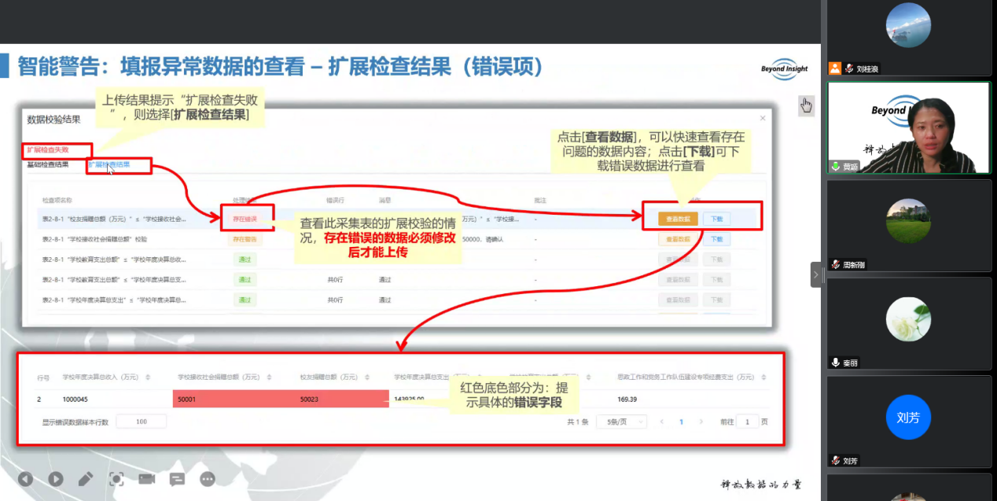Select 刘芳 participant avatar

pos(907,418)
